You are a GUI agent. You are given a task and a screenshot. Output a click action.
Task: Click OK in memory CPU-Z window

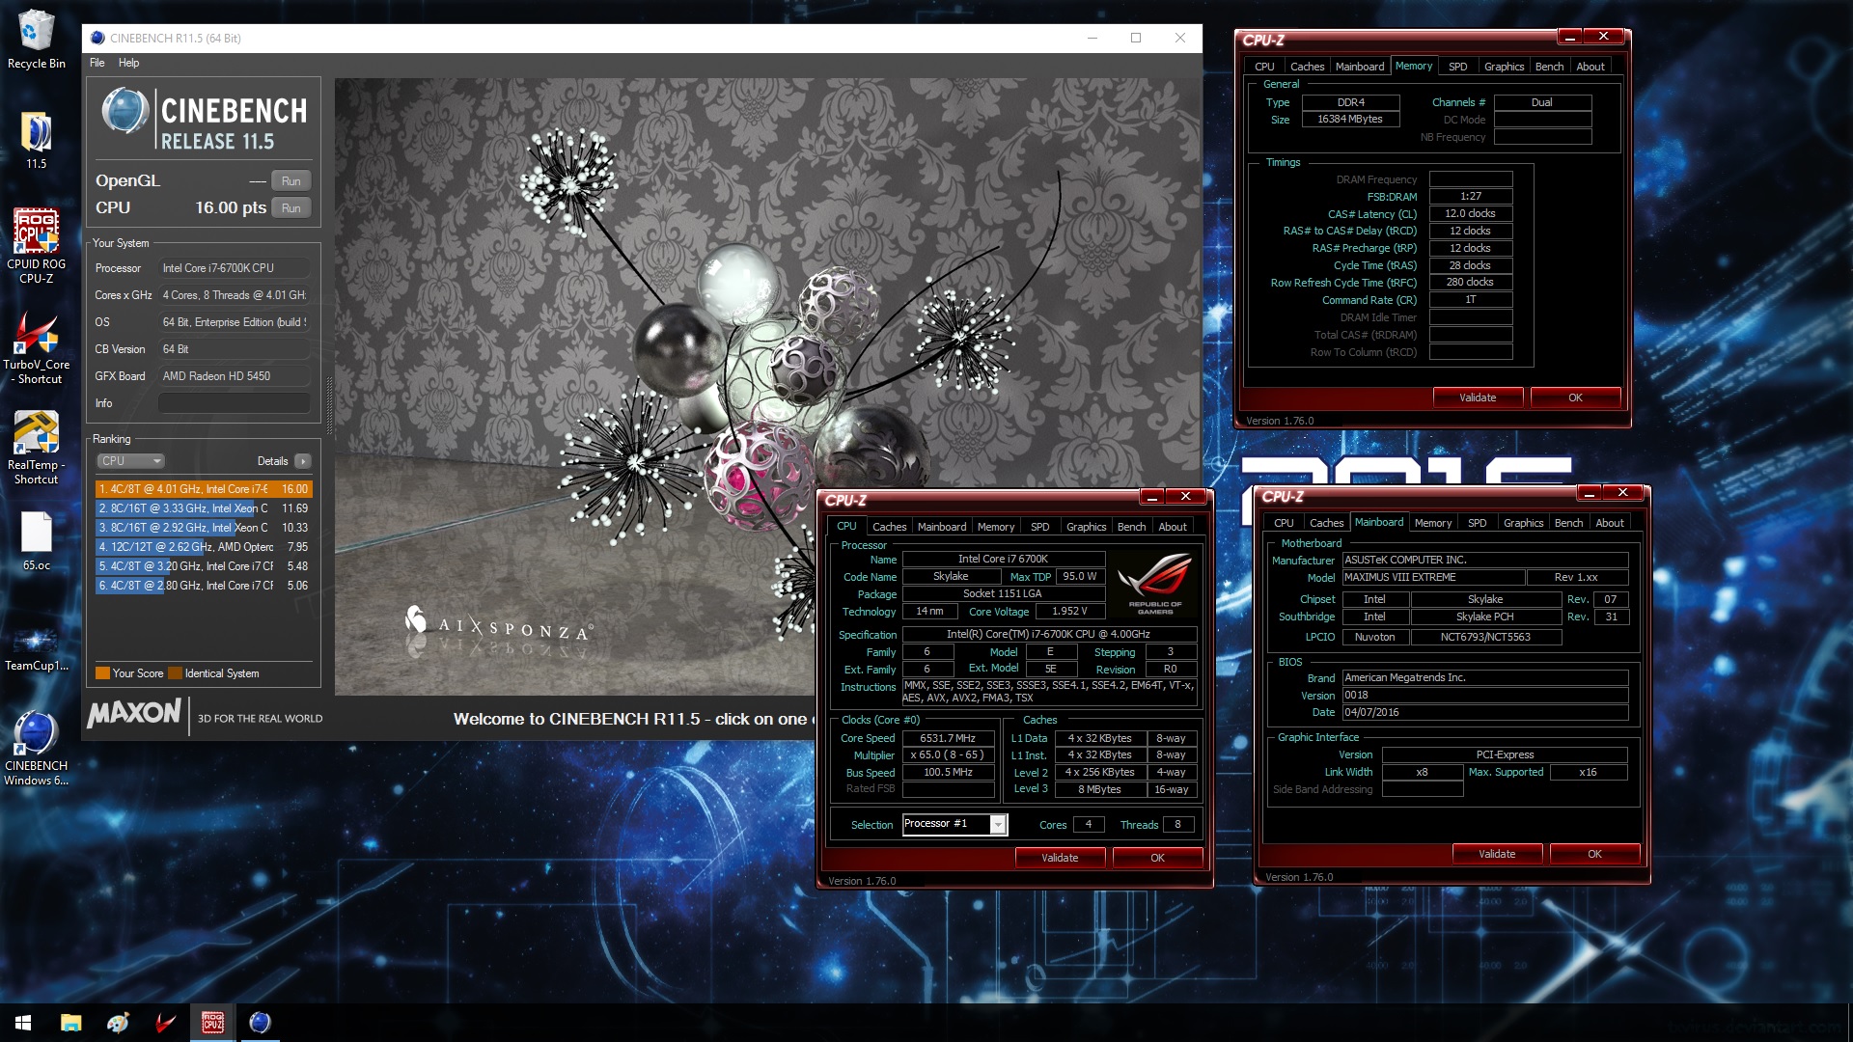pos(1575,398)
